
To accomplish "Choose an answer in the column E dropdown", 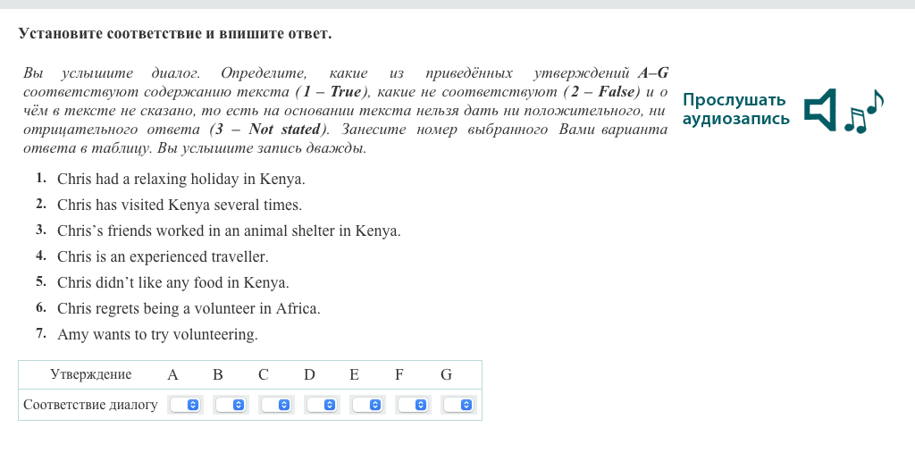I will point(367,405).
